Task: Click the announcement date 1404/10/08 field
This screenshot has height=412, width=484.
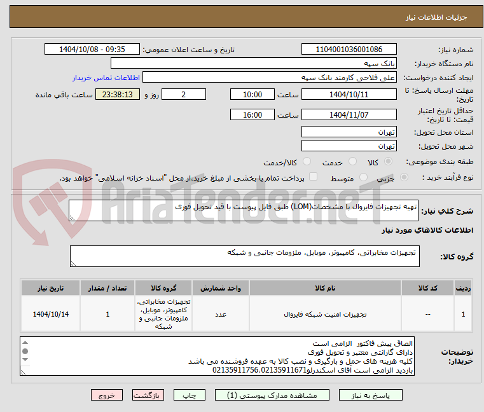Action: point(92,49)
